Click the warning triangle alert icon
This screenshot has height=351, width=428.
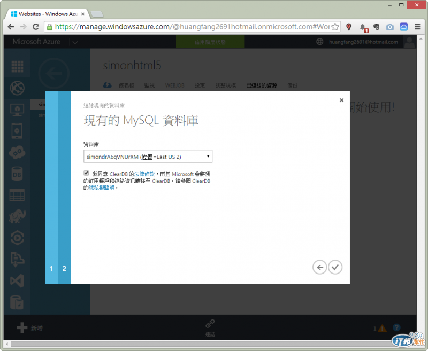point(382,328)
